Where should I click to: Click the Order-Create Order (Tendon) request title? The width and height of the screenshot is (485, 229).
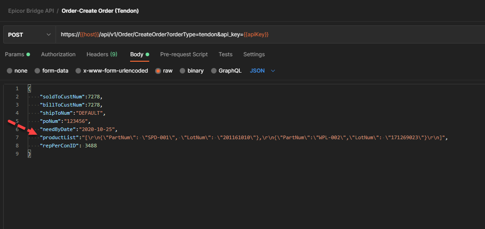[100, 10]
